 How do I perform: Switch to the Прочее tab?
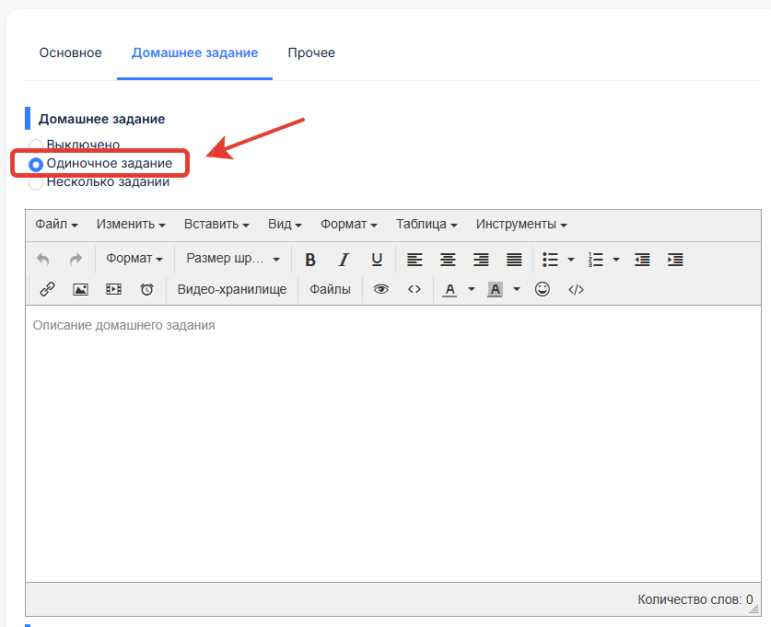[311, 52]
